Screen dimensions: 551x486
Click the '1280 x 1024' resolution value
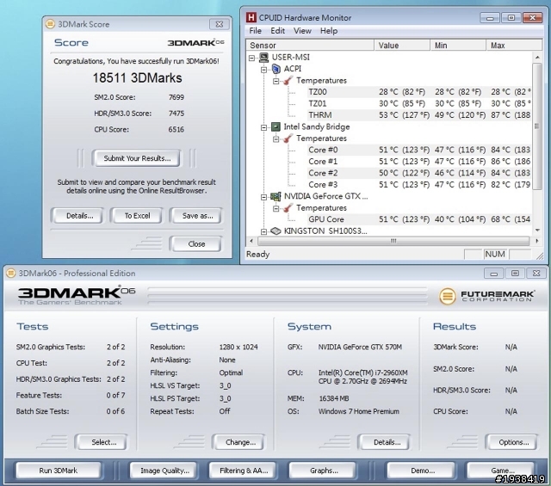[x=238, y=347]
